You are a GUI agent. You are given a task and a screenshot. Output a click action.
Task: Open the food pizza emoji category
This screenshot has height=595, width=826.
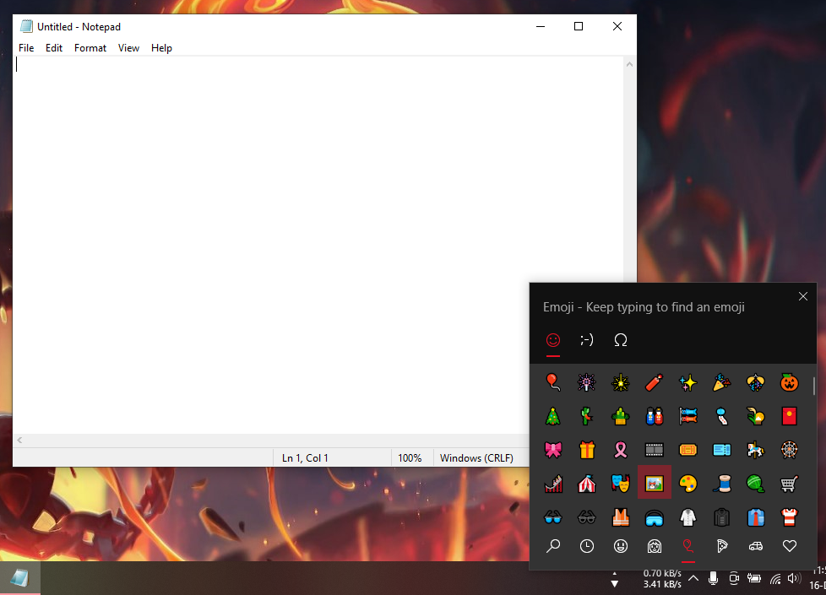point(722,546)
